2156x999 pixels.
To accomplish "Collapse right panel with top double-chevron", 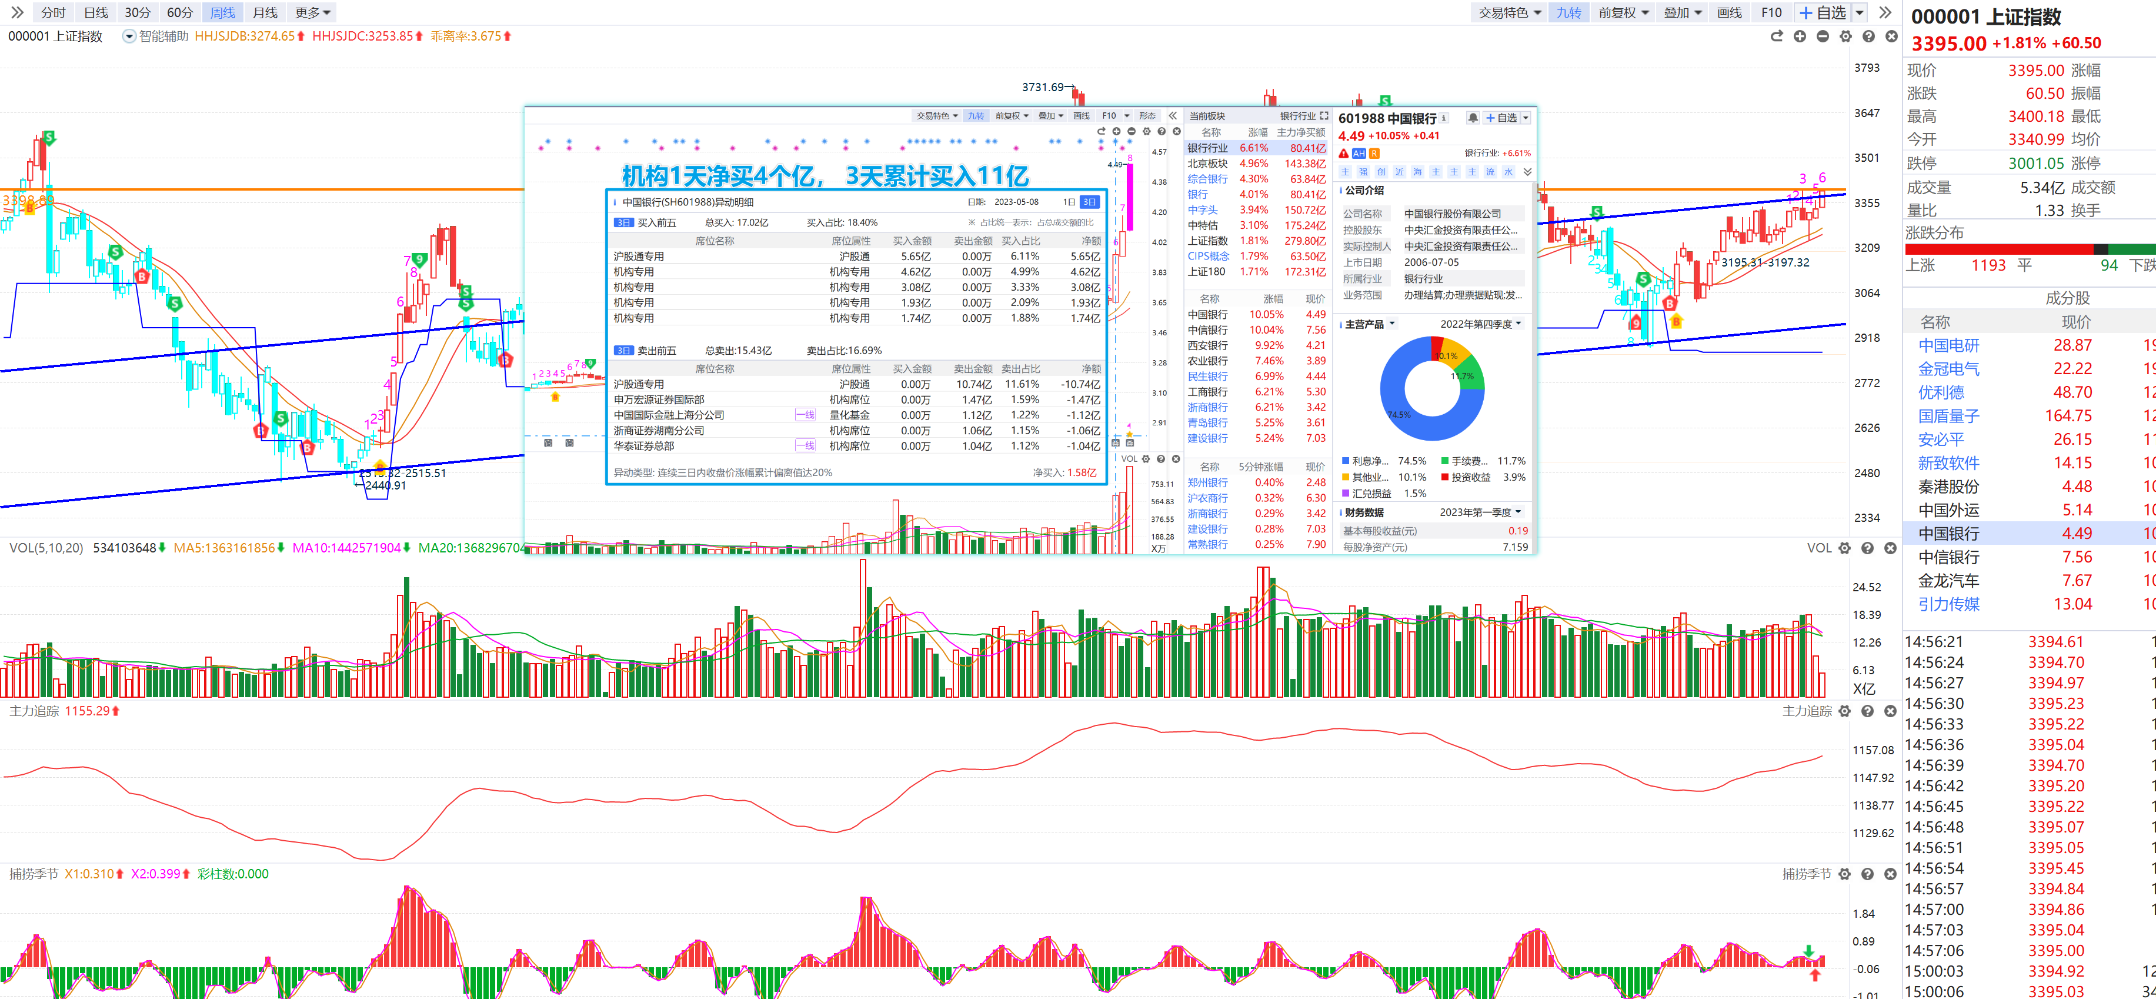I will 1885,12.
